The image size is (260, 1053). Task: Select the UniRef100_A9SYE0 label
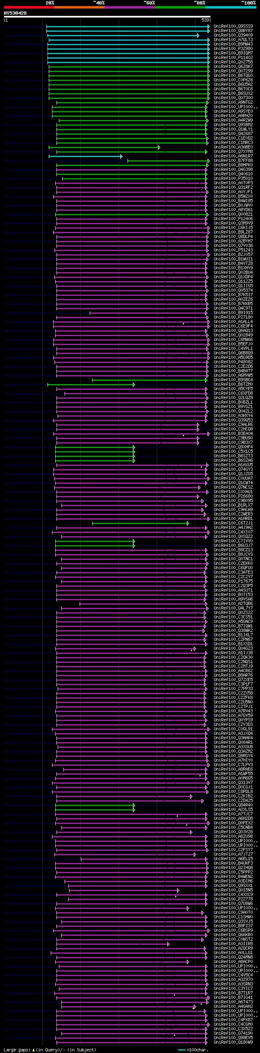click(233, 111)
